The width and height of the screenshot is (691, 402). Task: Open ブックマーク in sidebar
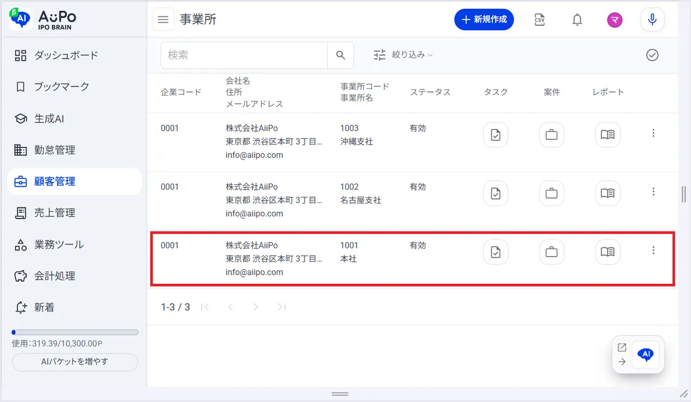click(74, 86)
